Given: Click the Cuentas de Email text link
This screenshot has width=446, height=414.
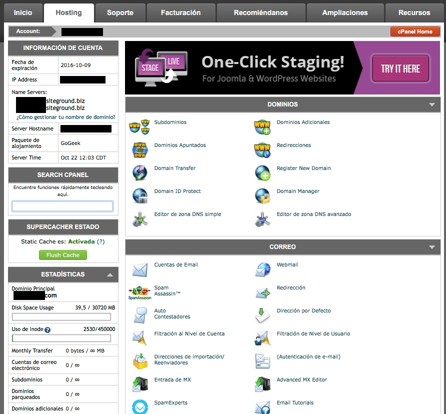Looking at the screenshot, I should point(176,264).
